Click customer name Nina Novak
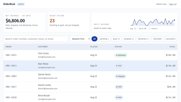Viewport: 181px width, 102px height. pos(44,96)
